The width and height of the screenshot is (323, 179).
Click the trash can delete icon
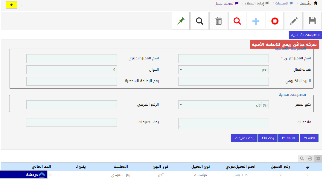tap(219, 21)
